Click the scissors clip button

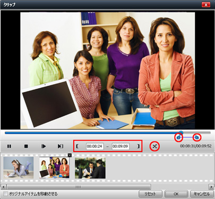[154, 146]
